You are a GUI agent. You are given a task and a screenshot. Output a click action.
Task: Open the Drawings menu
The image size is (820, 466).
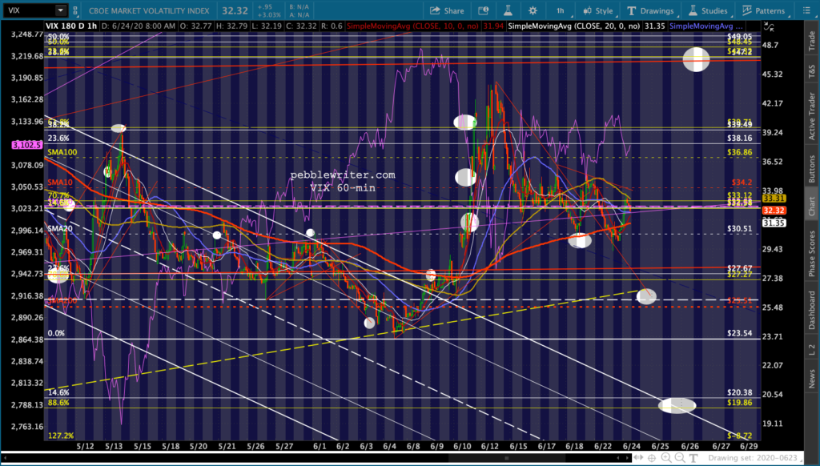650,10
